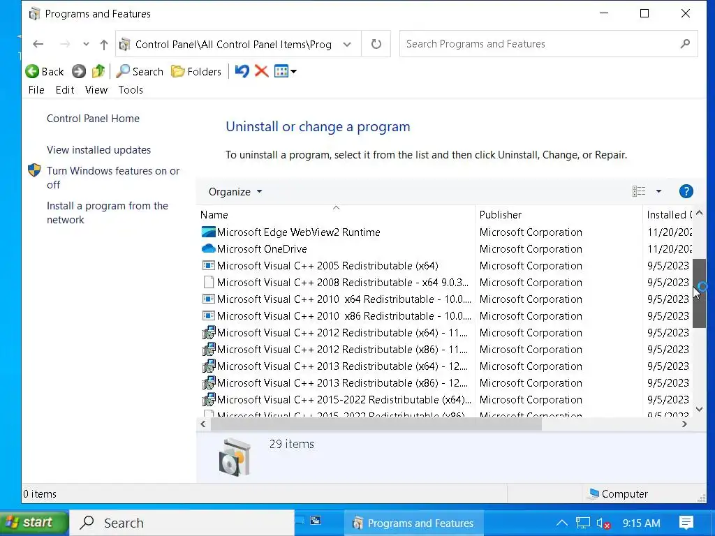Image resolution: width=715 pixels, height=536 pixels.
Task: Open the Tools menu
Action: [x=131, y=90]
